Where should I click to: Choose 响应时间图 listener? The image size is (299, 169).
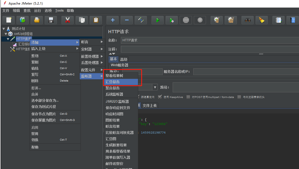121,114
